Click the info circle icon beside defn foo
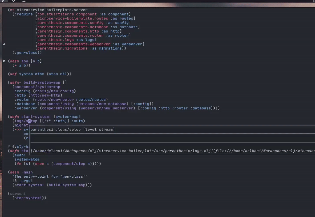This screenshot has width=315, height=217. (4, 61)
